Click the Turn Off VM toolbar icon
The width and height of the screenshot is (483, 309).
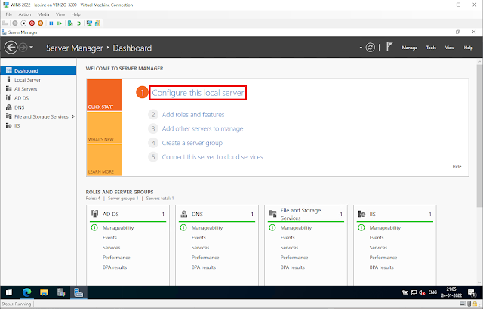coord(23,23)
